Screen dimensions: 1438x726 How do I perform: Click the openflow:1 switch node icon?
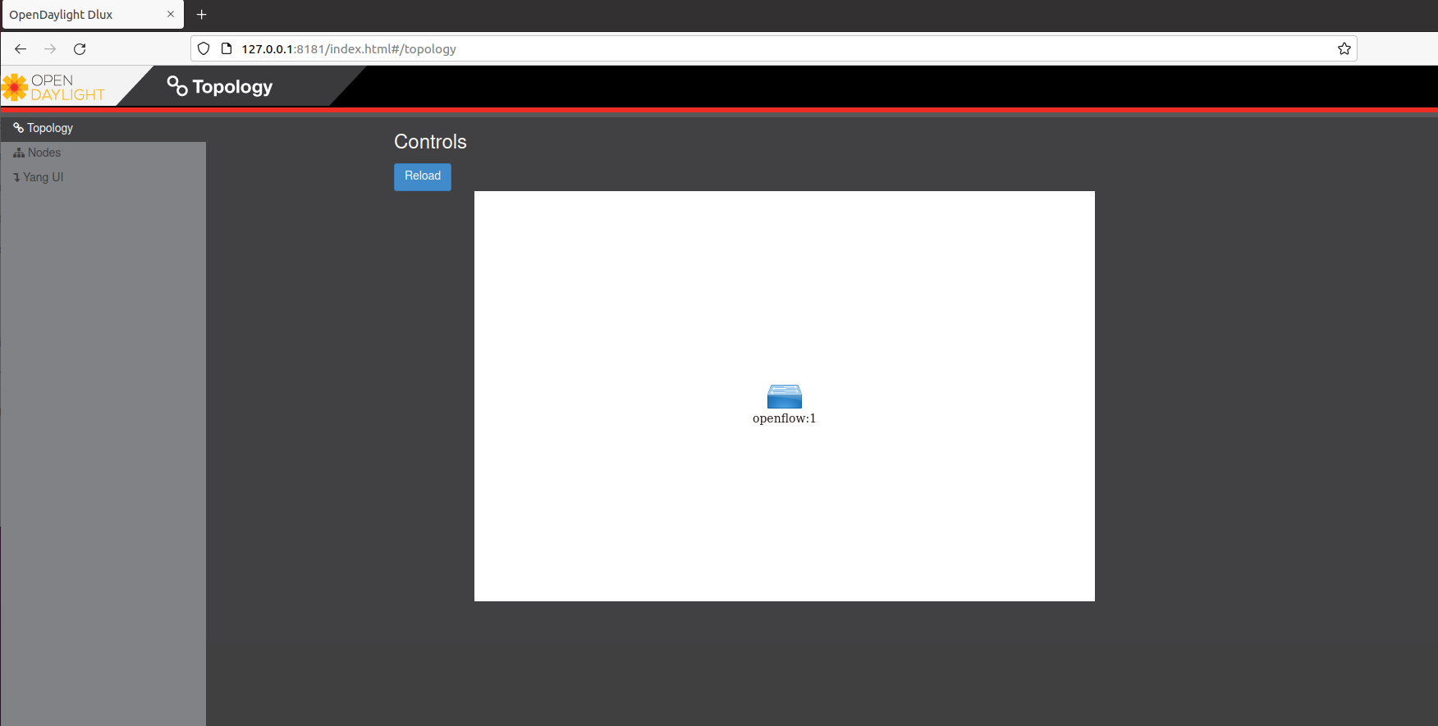tap(785, 396)
